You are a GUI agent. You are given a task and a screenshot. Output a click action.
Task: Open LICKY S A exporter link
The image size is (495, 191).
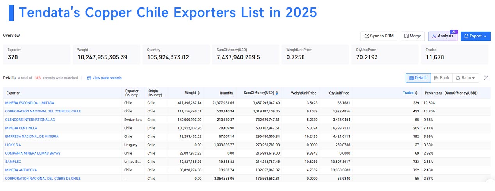click(13, 145)
